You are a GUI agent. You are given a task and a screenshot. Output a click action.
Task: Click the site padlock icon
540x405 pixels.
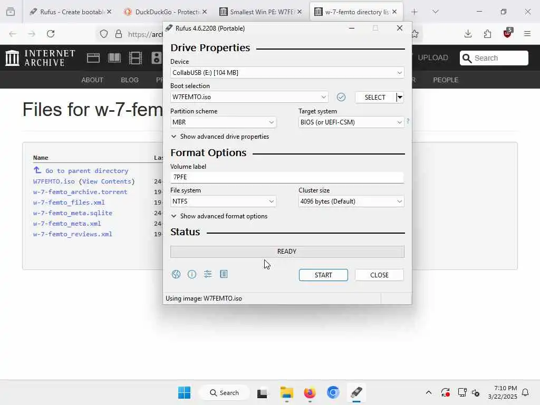[x=119, y=34]
